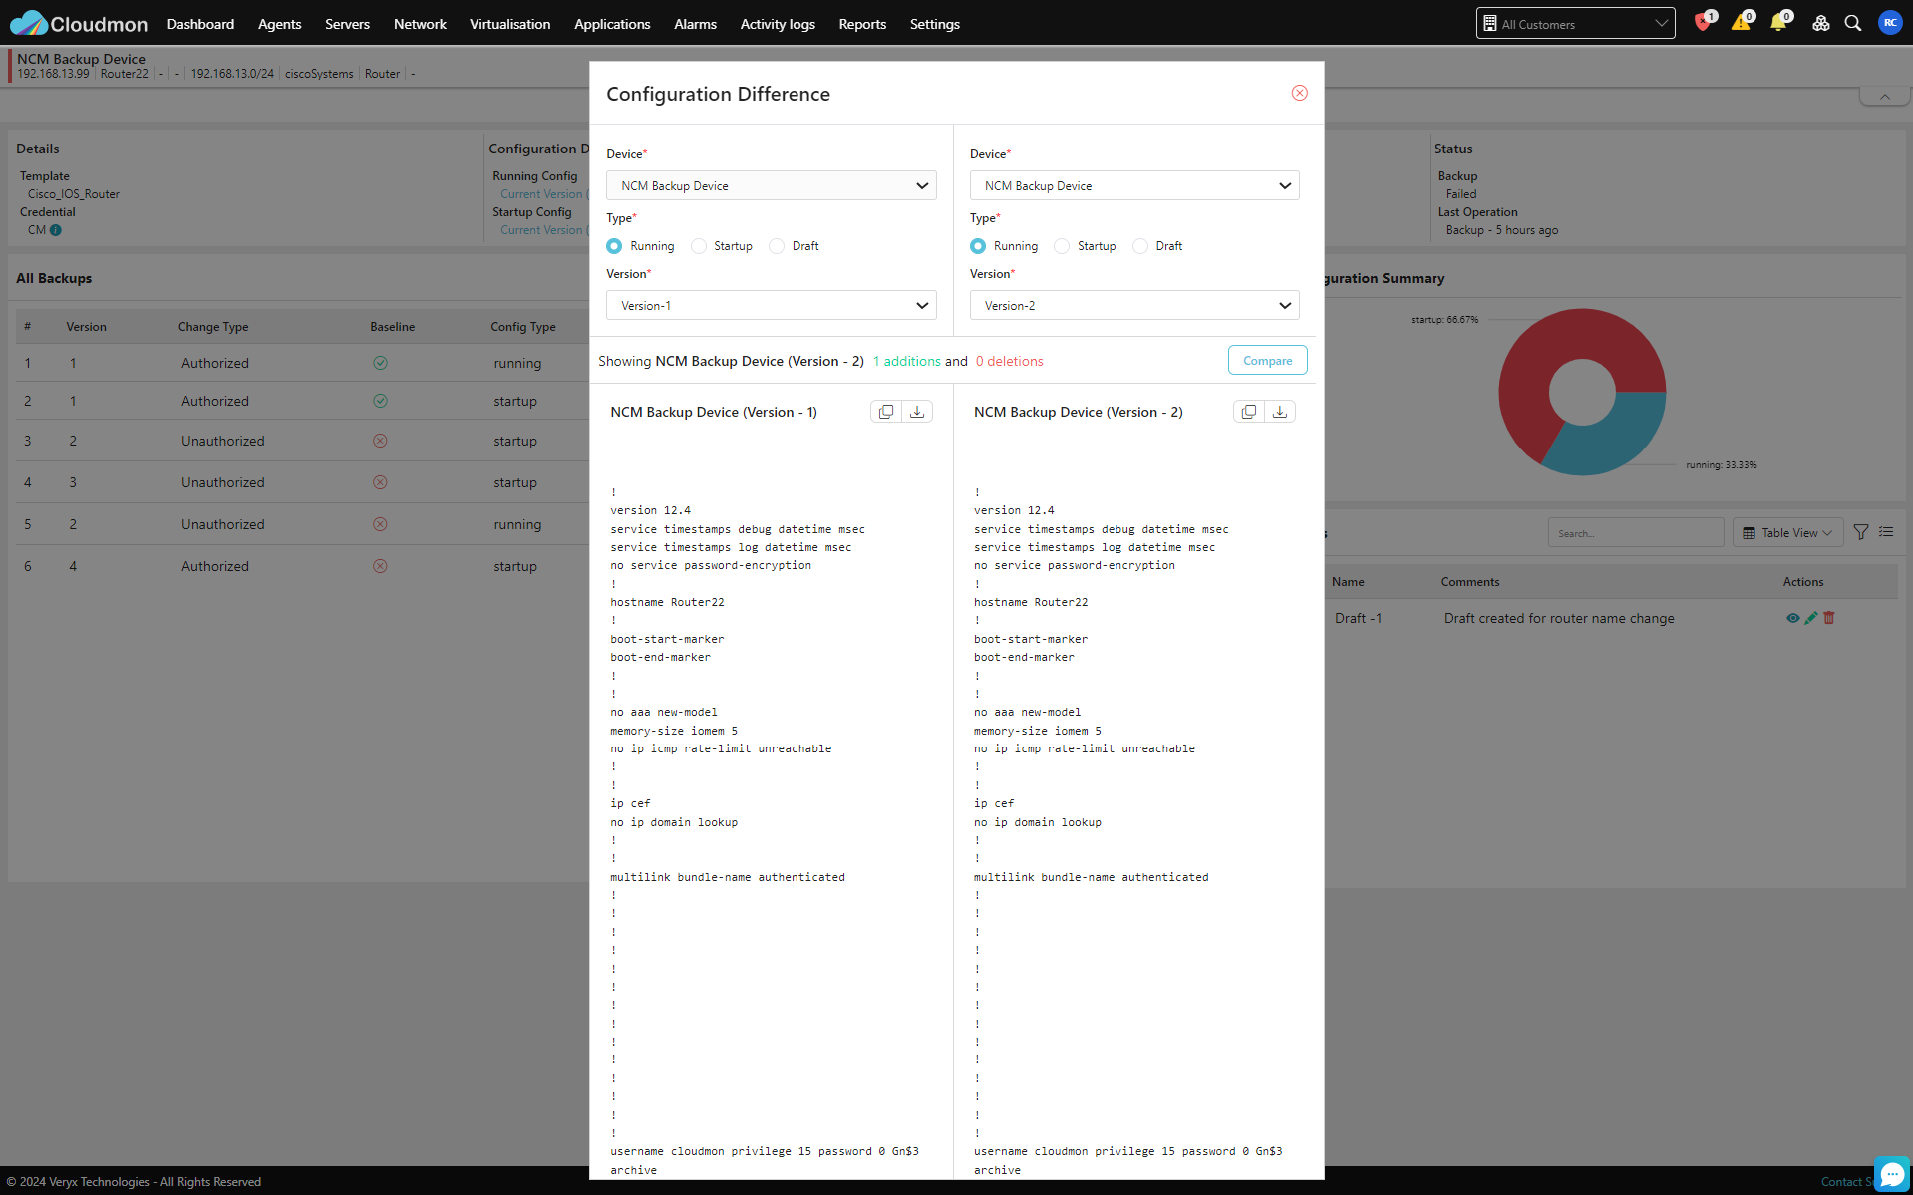Open the security shield notification icon
This screenshot has width=1913, height=1195.
(x=1703, y=23)
